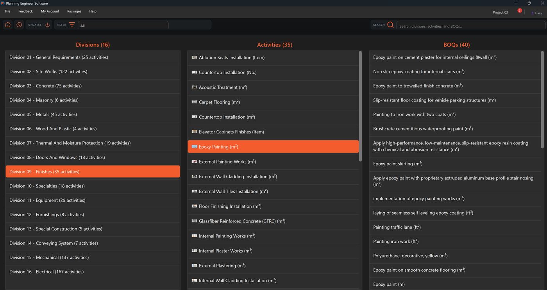
Task: Click the BOQs list scrollbar
Action: click(542, 100)
